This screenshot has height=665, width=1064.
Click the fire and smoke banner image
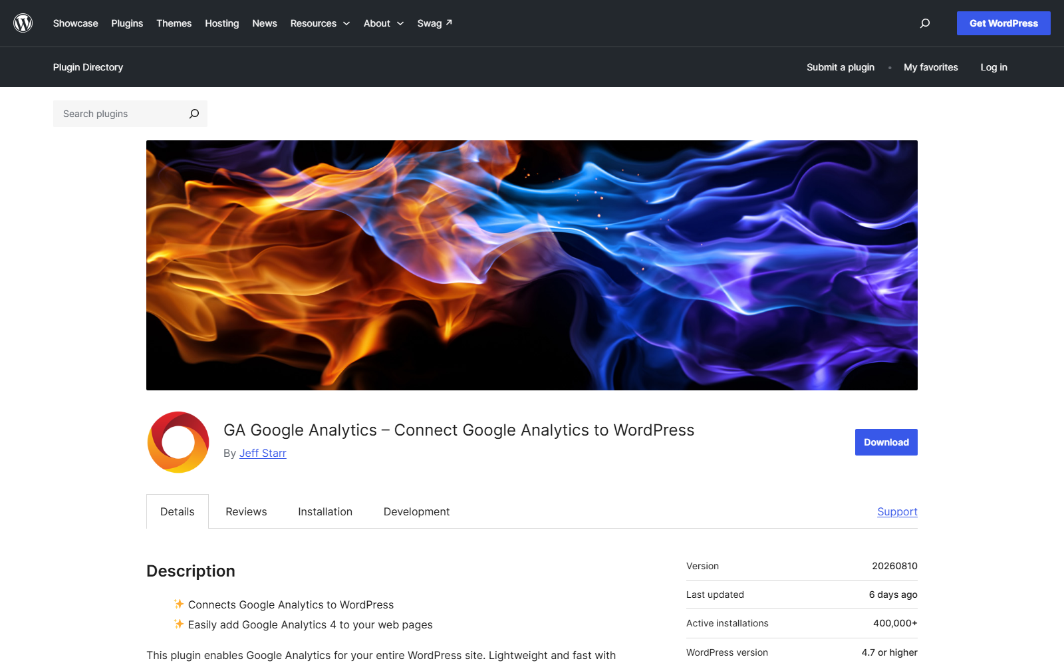click(x=532, y=265)
